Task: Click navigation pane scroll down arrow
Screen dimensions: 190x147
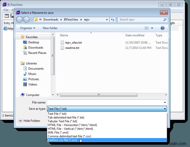Action: click(53, 95)
